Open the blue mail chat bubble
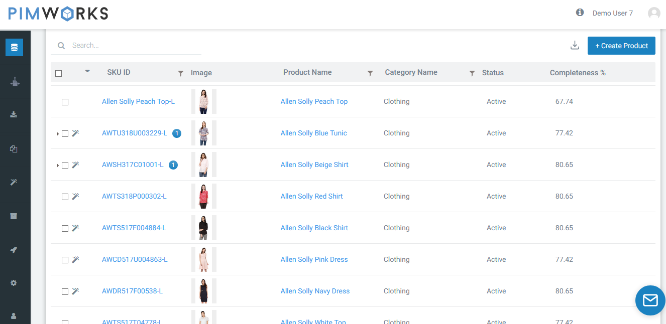This screenshot has height=324, width=666. pyautogui.click(x=650, y=300)
